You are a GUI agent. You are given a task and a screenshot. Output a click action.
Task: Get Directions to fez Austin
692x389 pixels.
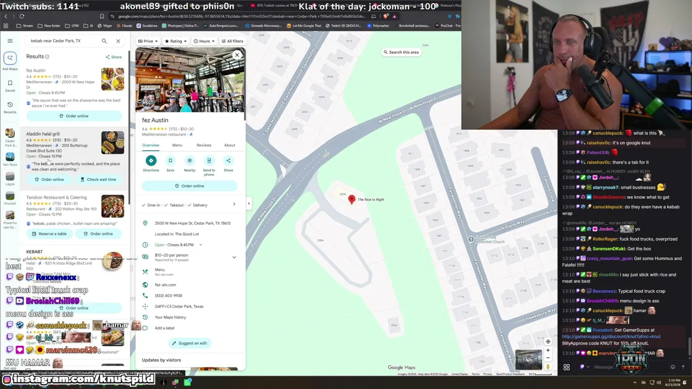[x=151, y=164]
